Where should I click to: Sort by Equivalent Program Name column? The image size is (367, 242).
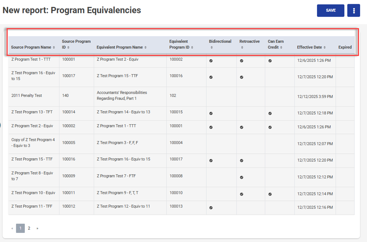click(x=121, y=47)
